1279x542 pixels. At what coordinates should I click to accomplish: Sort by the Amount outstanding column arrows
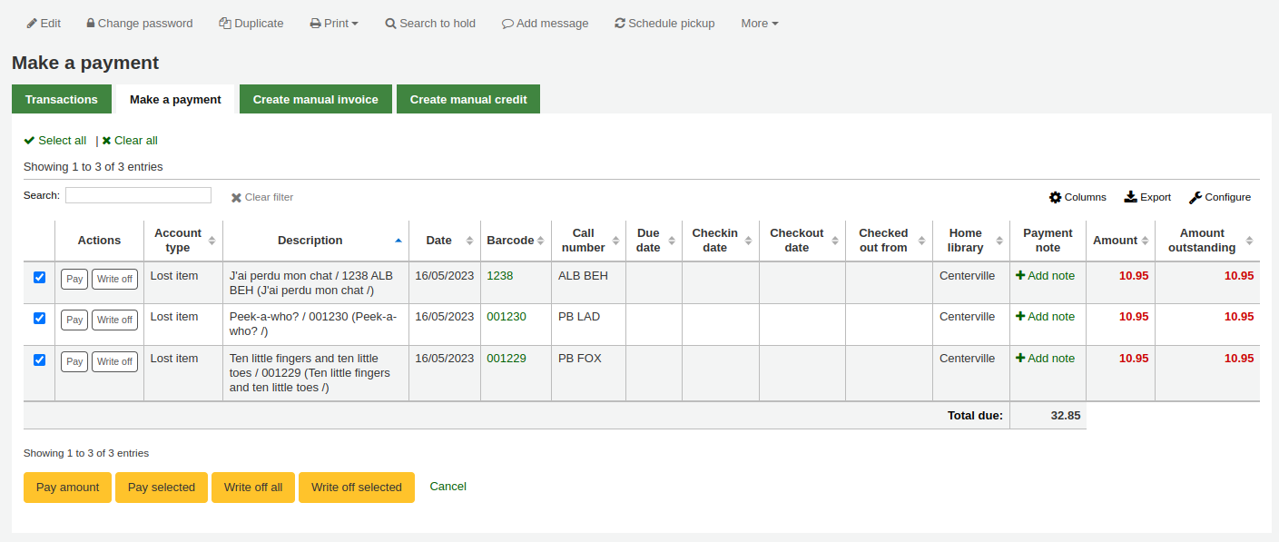point(1251,240)
